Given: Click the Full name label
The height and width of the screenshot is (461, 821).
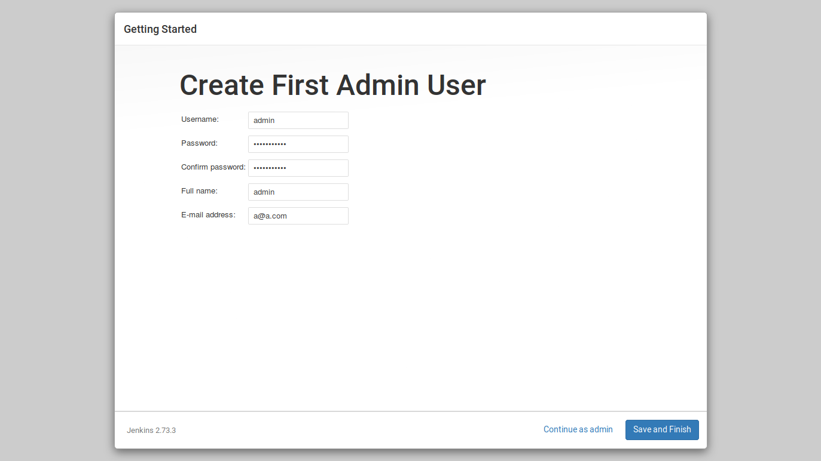Looking at the screenshot, I should 199,190.
